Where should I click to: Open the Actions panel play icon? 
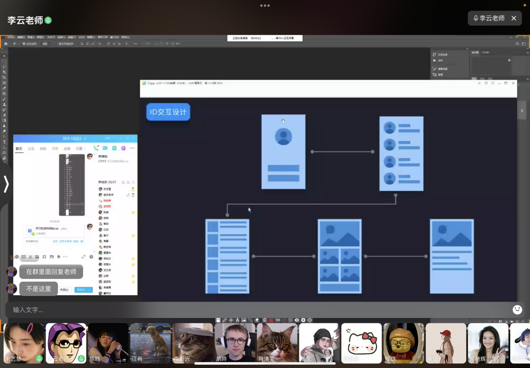pos(434,61)
